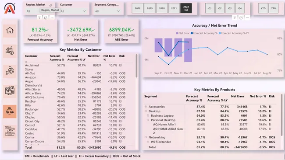Open more options ellipsis above trend chart
The height and width of the screenshot is (160, 285).
(247, 17)
